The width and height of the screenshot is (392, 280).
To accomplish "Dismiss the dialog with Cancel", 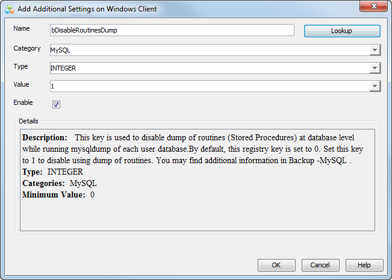I will (x=320, y=265).
